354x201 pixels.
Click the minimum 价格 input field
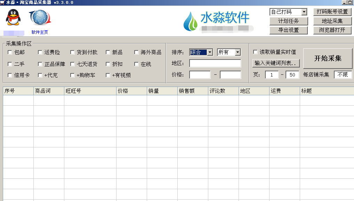pyautogui.click(x=200, y=75)
